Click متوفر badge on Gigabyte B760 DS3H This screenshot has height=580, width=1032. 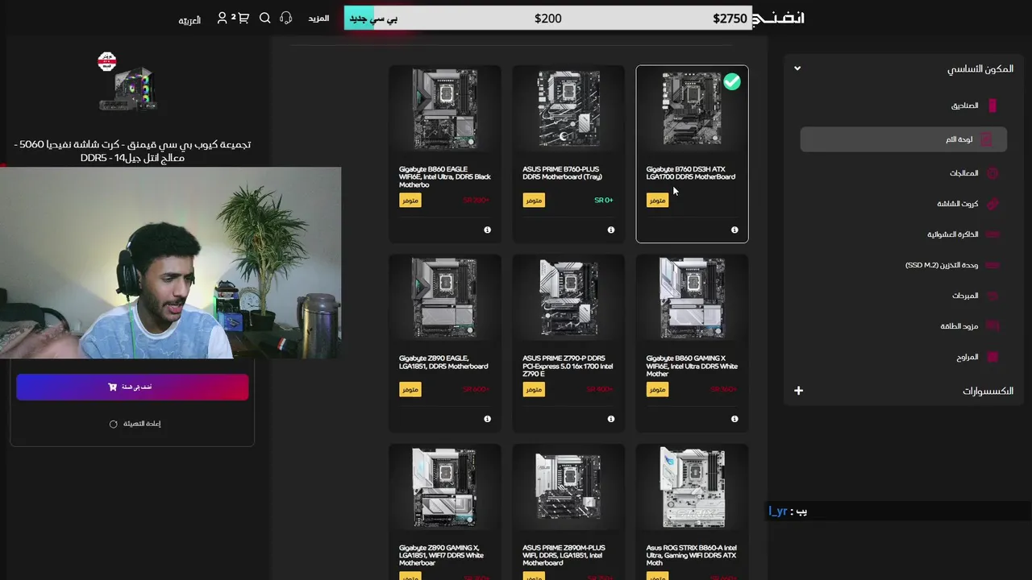point(657,200)
